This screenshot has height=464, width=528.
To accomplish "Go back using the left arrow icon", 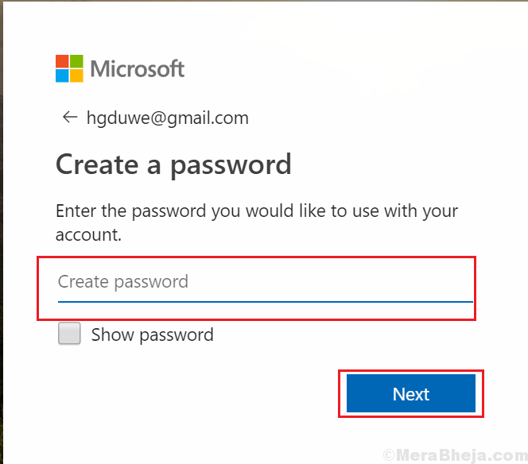I will [70, 117].
